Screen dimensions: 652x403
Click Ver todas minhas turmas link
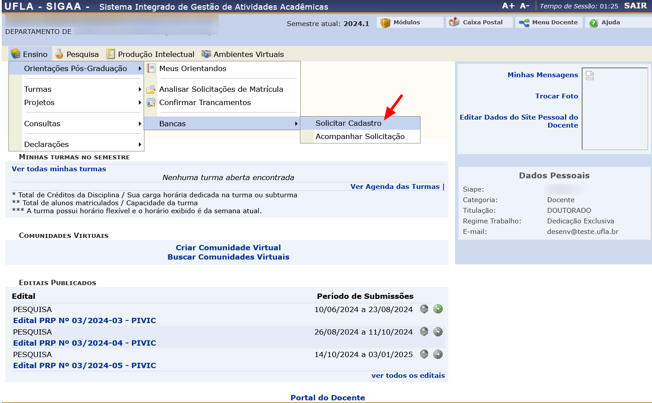tap(59, 169)
